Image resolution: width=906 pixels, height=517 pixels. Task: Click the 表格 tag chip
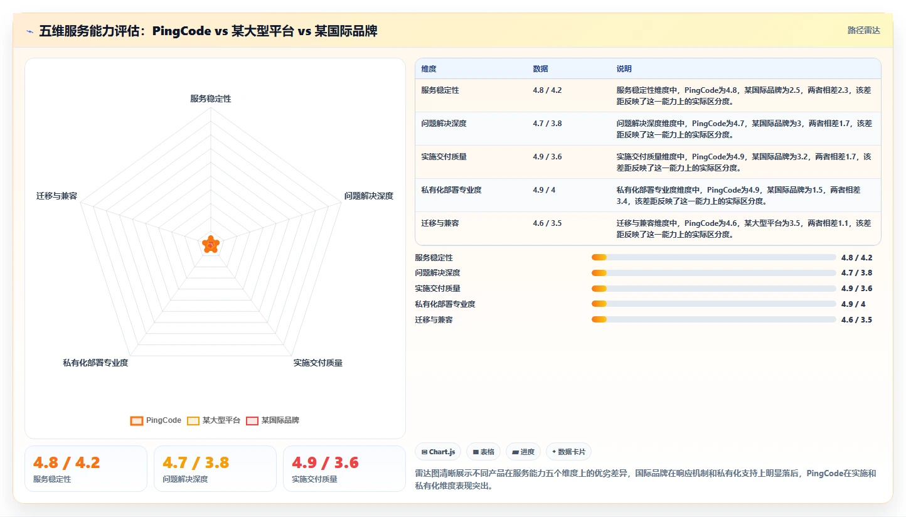coord(483,452)
